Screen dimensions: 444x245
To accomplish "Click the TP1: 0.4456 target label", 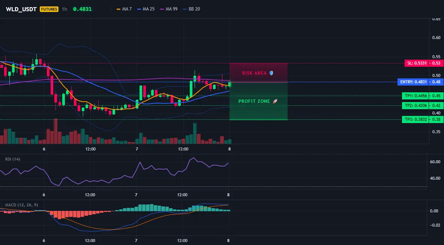I will 415,96.
